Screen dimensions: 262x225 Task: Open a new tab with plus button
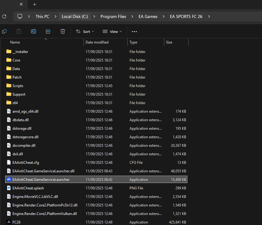tap(35, 5)
